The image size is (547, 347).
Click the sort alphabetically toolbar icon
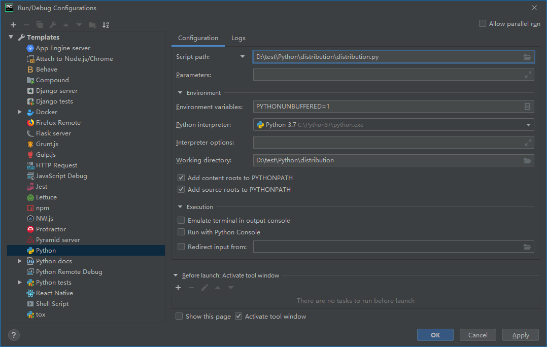106,25
